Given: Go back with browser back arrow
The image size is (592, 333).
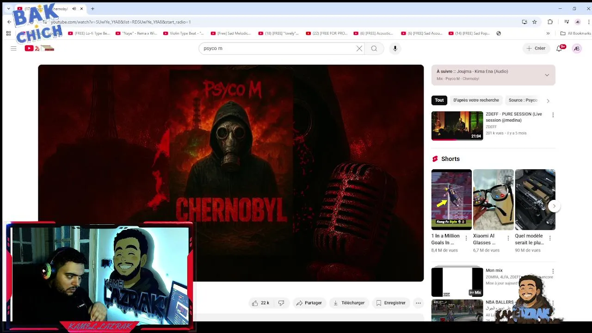Looking at the screenshot, I should [9, 22].
